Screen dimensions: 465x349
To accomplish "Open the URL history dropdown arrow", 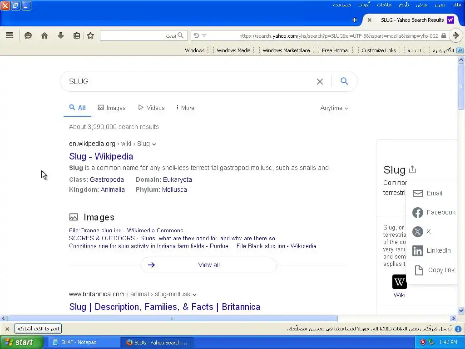I will tap(204, 35).
